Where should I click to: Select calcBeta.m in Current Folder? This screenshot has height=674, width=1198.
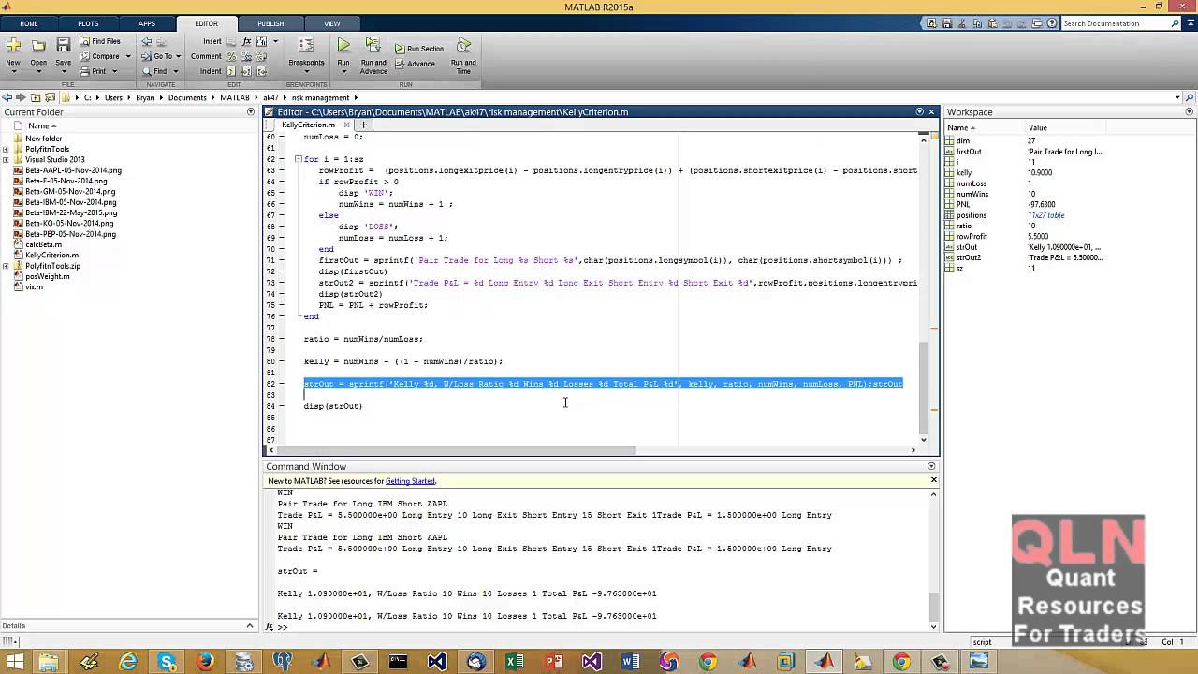pyautogui.click(x=43, y=244)
